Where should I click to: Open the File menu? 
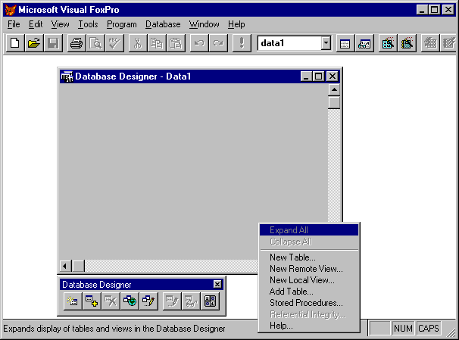coord(14,24)
